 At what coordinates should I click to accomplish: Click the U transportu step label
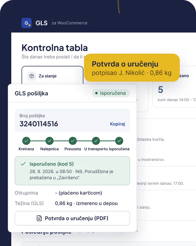[x=96, y=149]
